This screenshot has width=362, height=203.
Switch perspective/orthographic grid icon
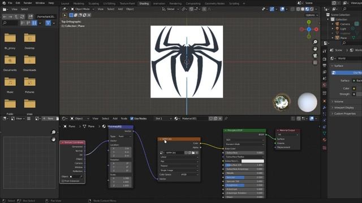(x=315, y=63)
